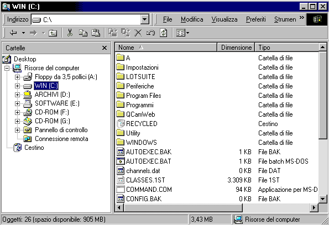Click the Paste clipboard icon

pos(96,33)
